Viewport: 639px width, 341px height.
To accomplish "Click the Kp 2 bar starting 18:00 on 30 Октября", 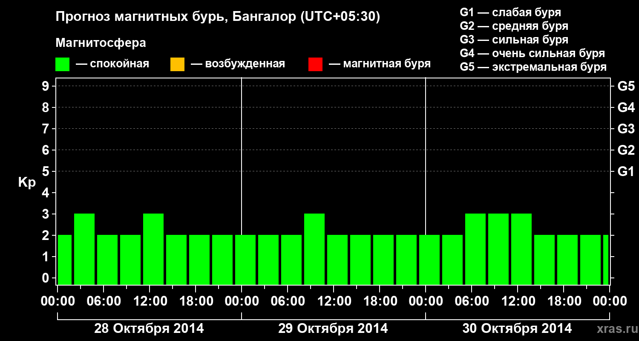I will (x=567, y=260).
